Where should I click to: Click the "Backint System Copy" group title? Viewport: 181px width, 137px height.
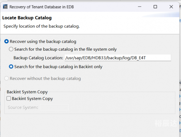tap(27, 92)
